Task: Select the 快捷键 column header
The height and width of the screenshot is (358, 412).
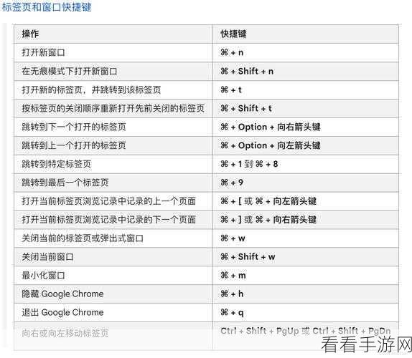Action: point(306,34)
